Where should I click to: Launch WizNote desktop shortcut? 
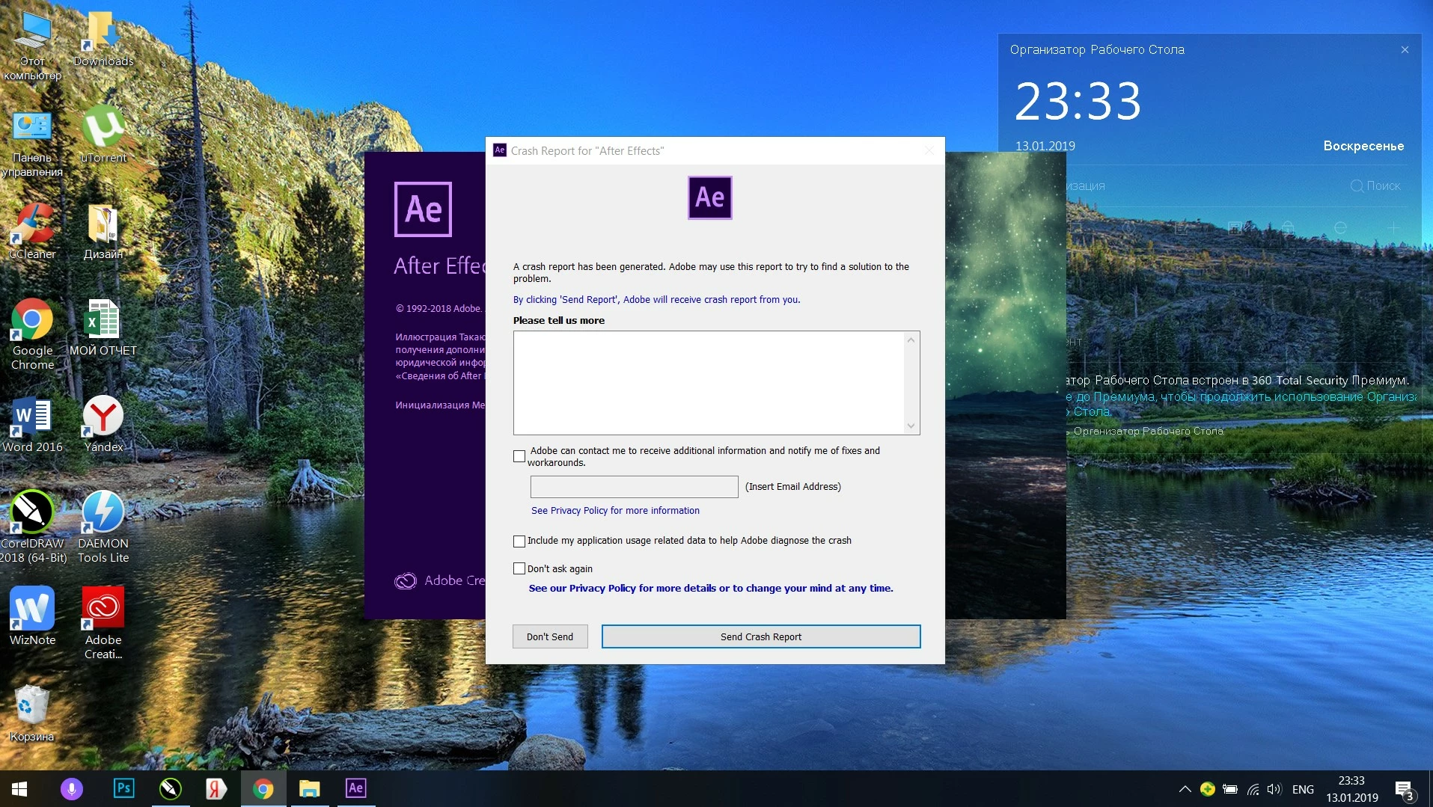tap(32, 616)
